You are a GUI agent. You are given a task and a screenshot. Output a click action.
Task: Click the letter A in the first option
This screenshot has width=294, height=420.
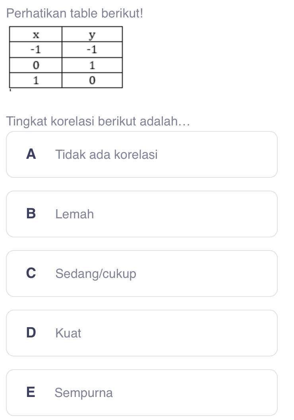pyautogui.click(x=31, y=154)
